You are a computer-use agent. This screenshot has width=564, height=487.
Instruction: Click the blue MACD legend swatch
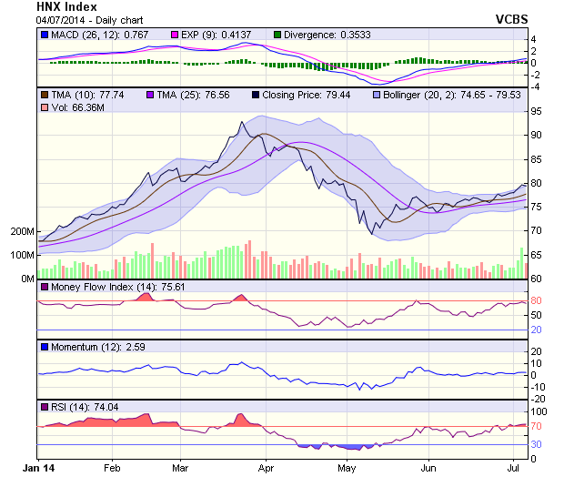coord(44,34)
